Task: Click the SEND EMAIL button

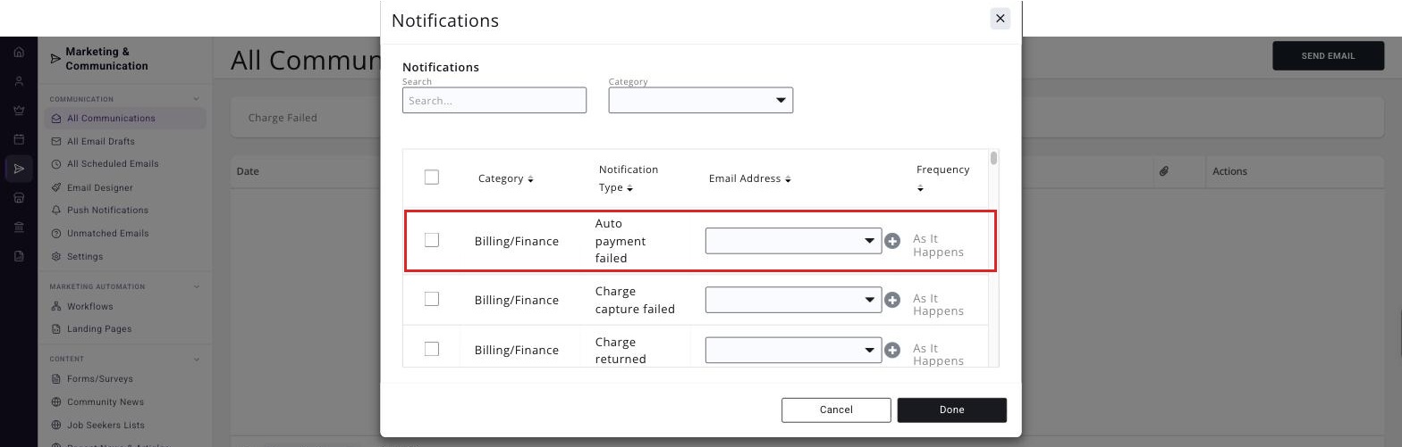Action: pos(1327,55)
